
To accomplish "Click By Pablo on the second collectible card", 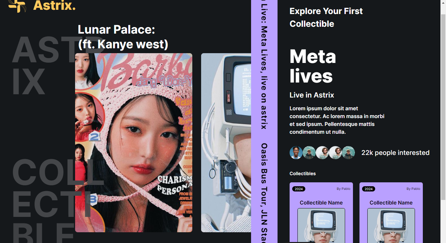I will (x=413, y=189).
